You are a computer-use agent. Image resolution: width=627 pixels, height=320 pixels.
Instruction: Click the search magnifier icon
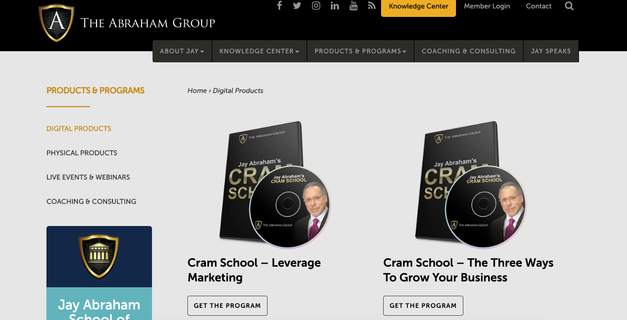[x=569, y=6]
